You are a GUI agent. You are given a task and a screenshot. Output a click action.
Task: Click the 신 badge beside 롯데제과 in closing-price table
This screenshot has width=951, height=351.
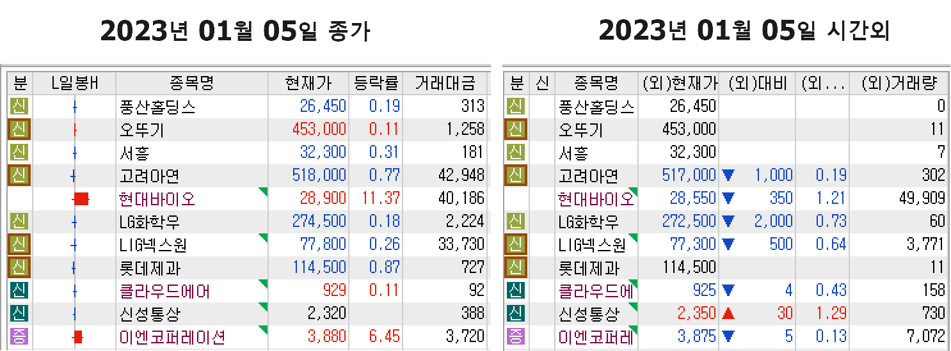[20, 268]
